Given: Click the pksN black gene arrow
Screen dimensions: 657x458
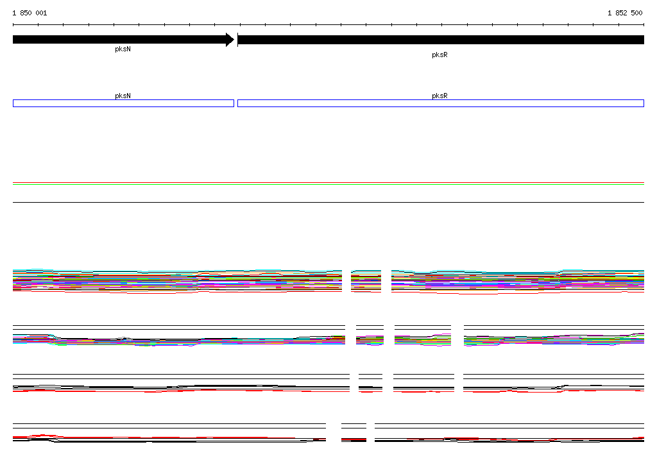Looking at the screenshot, I should pos(124,40).
